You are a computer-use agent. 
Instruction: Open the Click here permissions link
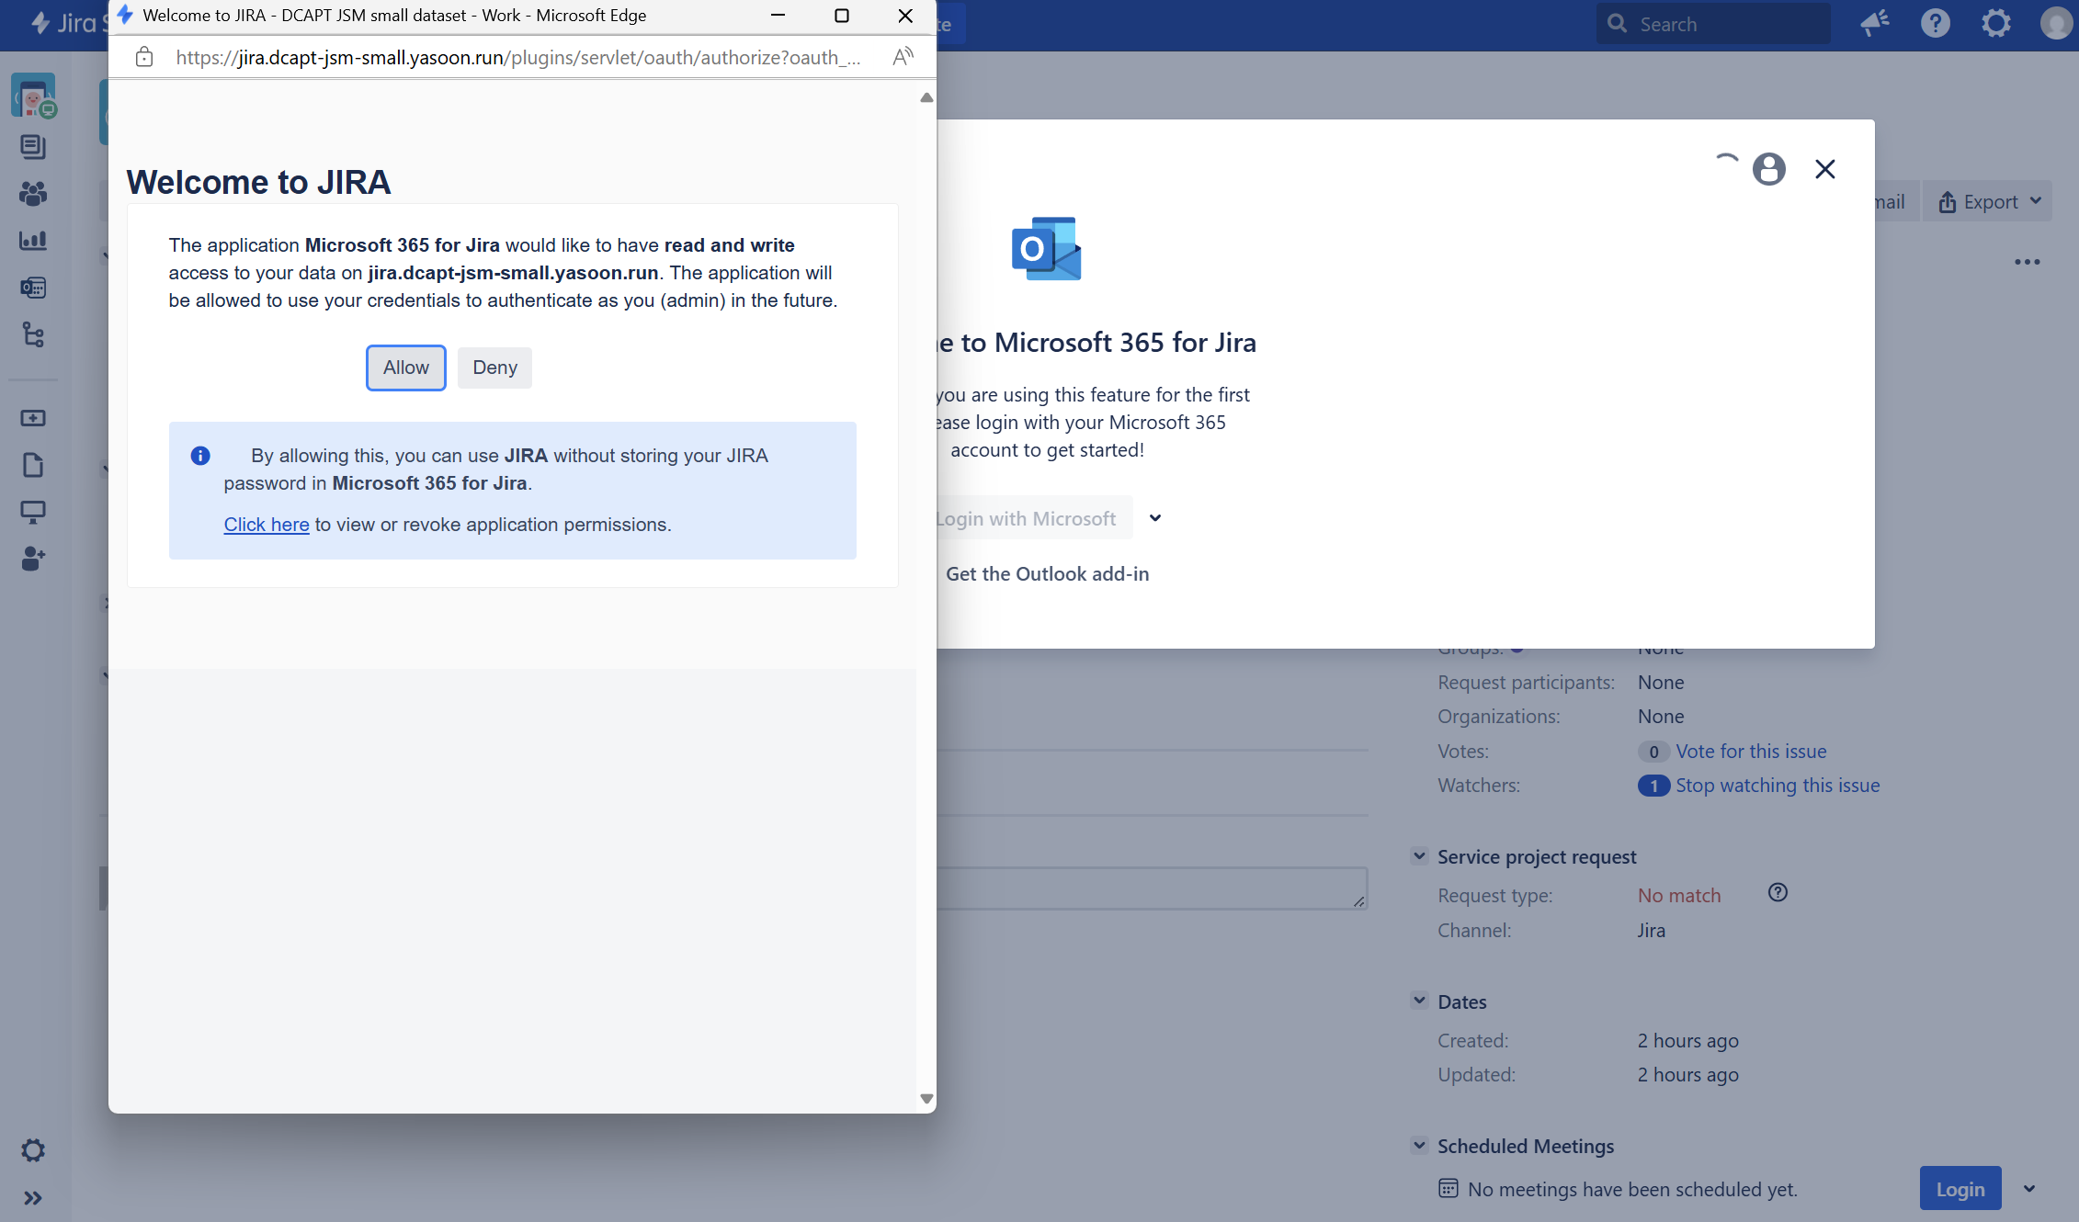[x=266, y=525]
